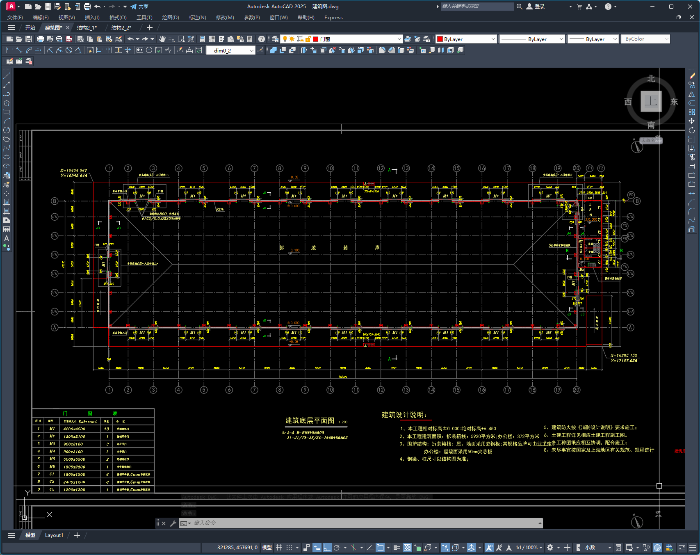
Task: Toggle dynamic UCS in status bar
Action: point(445,548)
